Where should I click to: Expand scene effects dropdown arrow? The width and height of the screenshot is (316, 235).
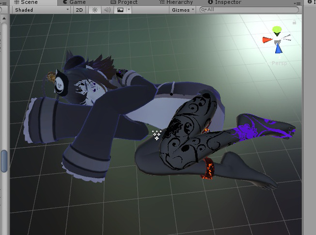(x=129, y=10)
